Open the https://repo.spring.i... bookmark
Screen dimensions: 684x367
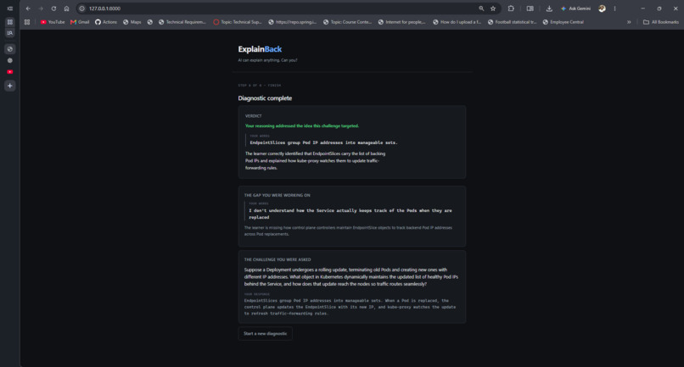[293, 22]
